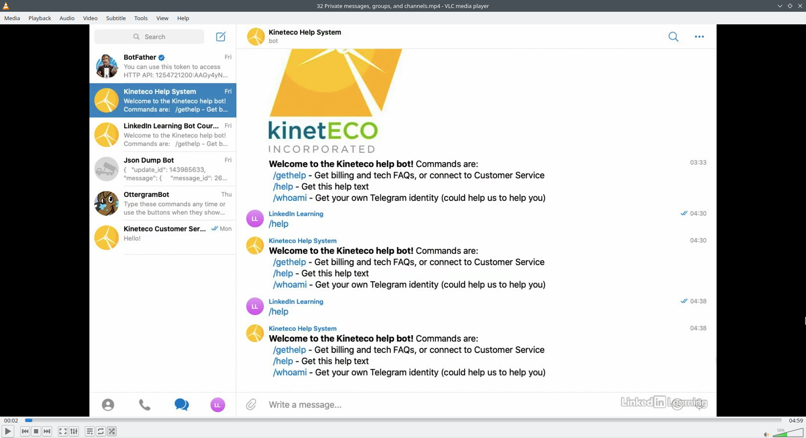Click /help link in the 04:38 bot reply

pyautogui.click(x=283, y=362)
